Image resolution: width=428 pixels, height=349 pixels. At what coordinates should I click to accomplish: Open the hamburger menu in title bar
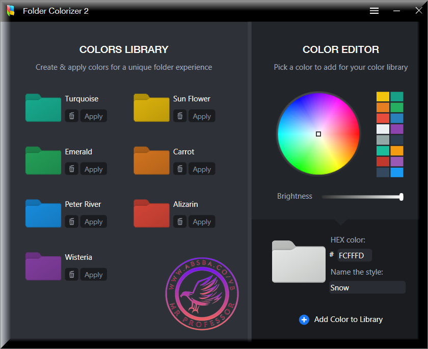(374, 11)
